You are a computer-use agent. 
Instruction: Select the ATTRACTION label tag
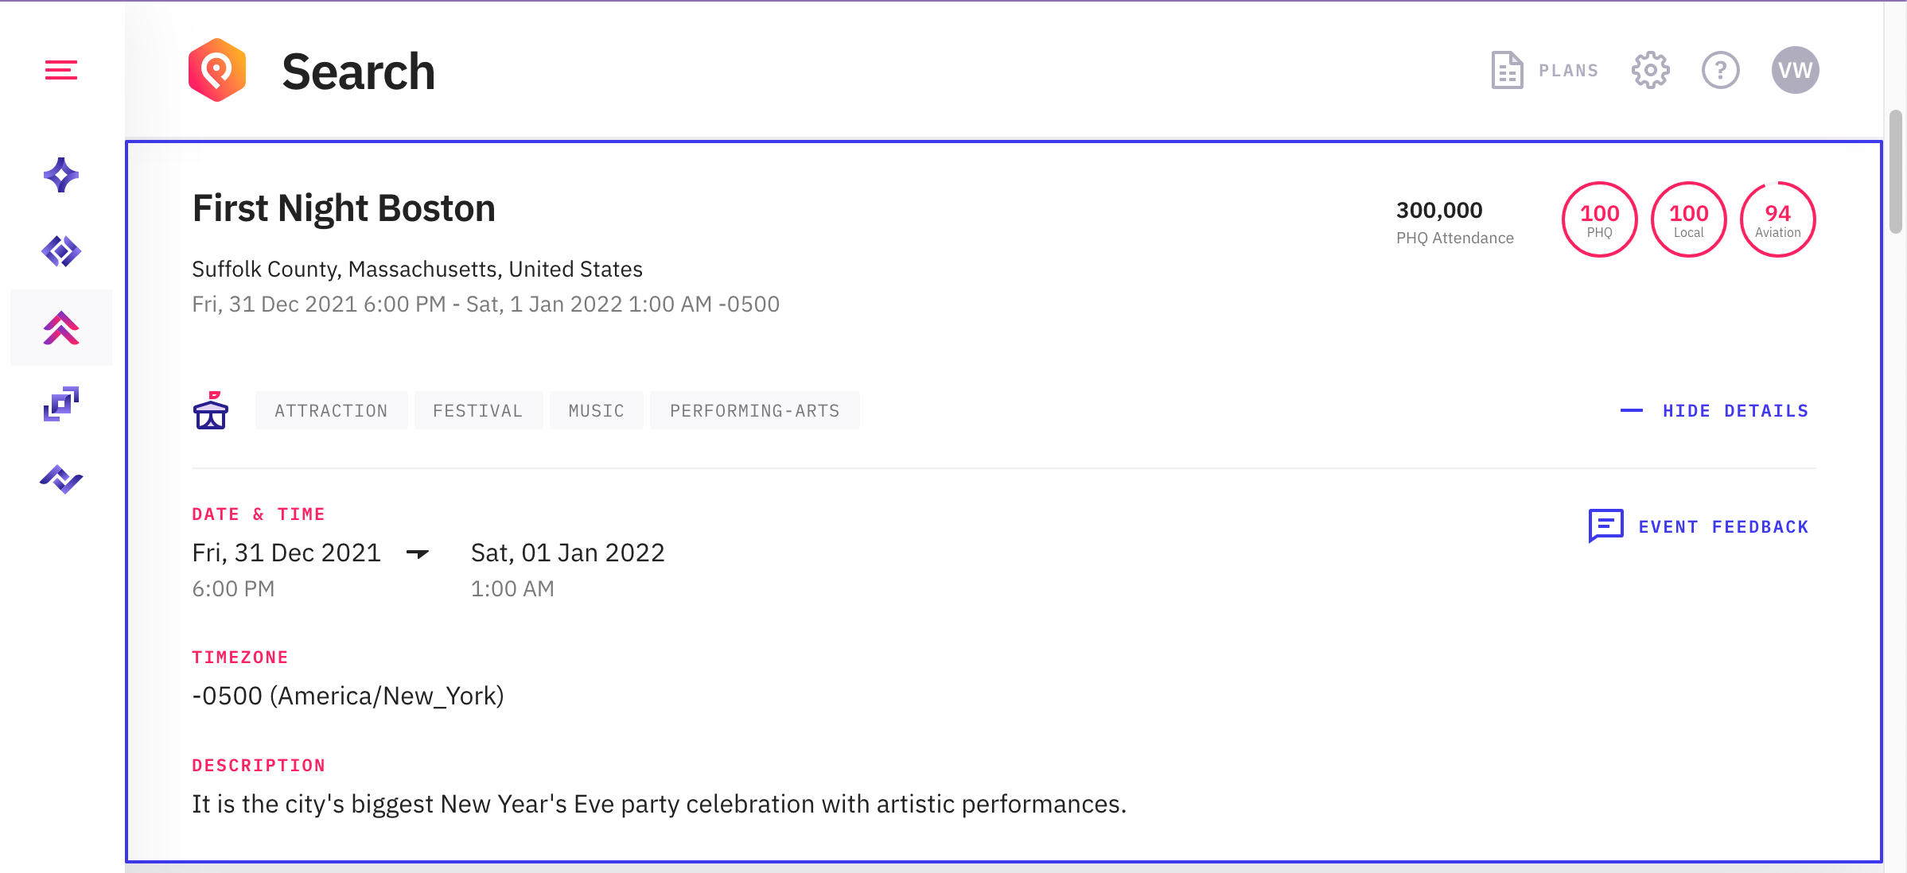point(331,411)
